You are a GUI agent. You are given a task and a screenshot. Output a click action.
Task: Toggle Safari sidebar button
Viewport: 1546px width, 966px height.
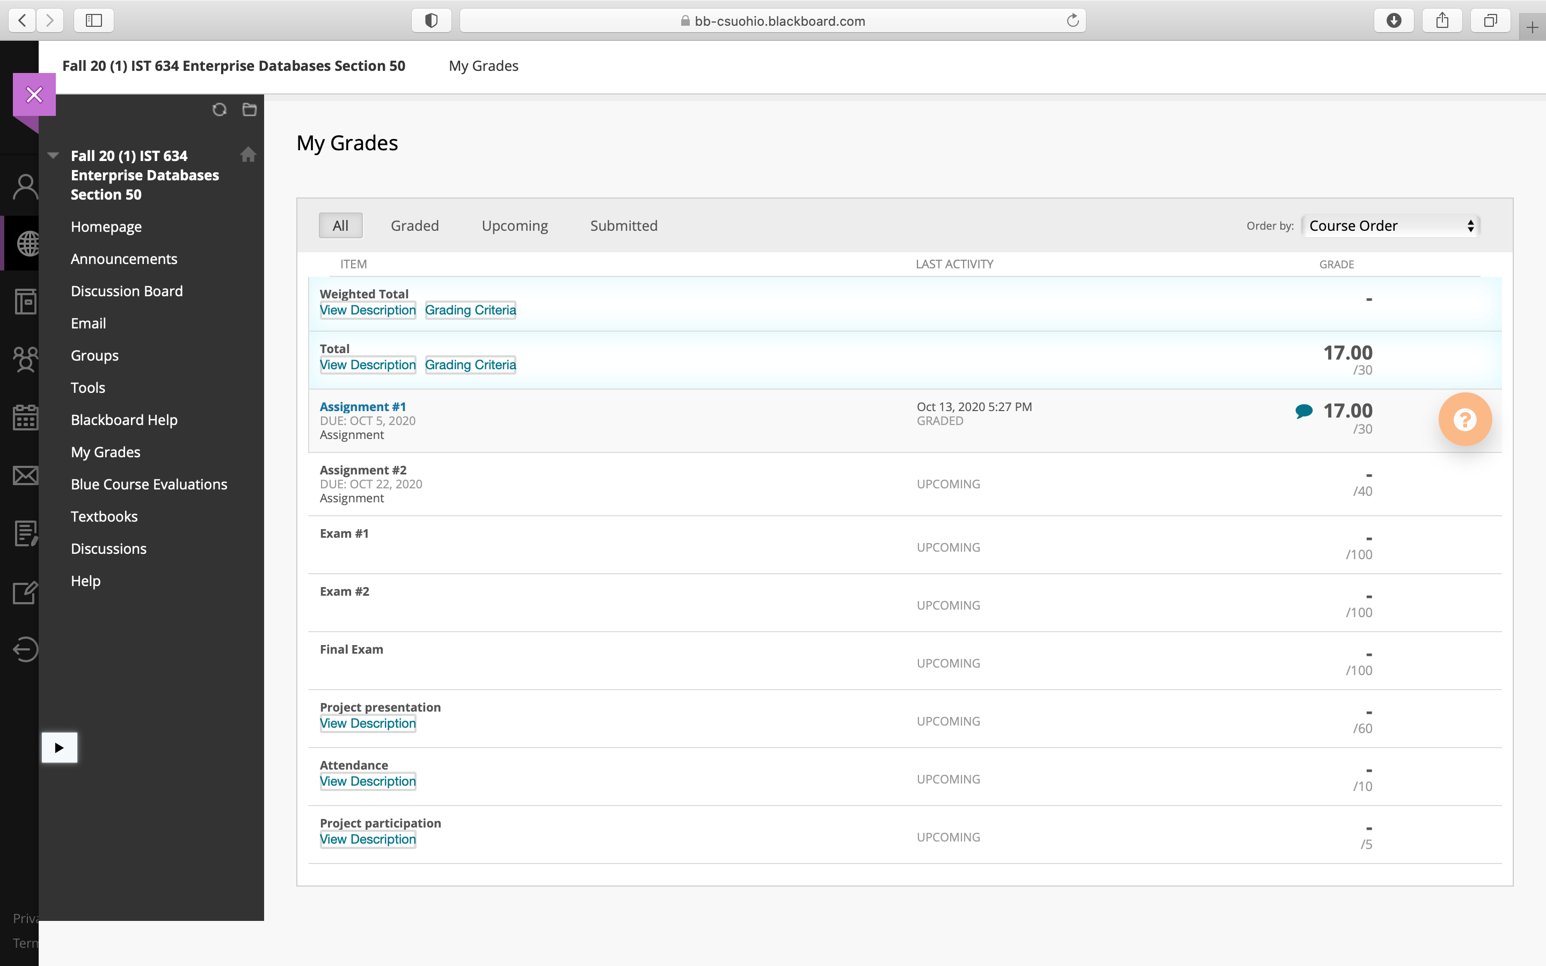point(94,20)
